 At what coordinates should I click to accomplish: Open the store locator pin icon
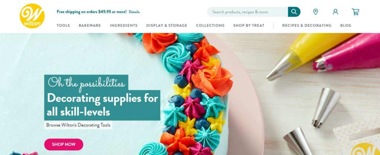coord(315,11)
